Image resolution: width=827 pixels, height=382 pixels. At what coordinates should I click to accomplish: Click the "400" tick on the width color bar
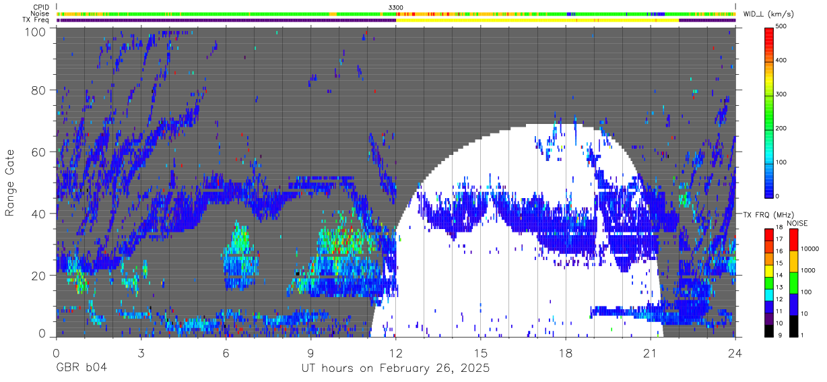pyautogui.click(x=781, y=61)
